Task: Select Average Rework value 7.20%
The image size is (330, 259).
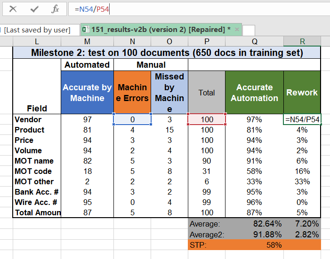Action: coord(302,224)
